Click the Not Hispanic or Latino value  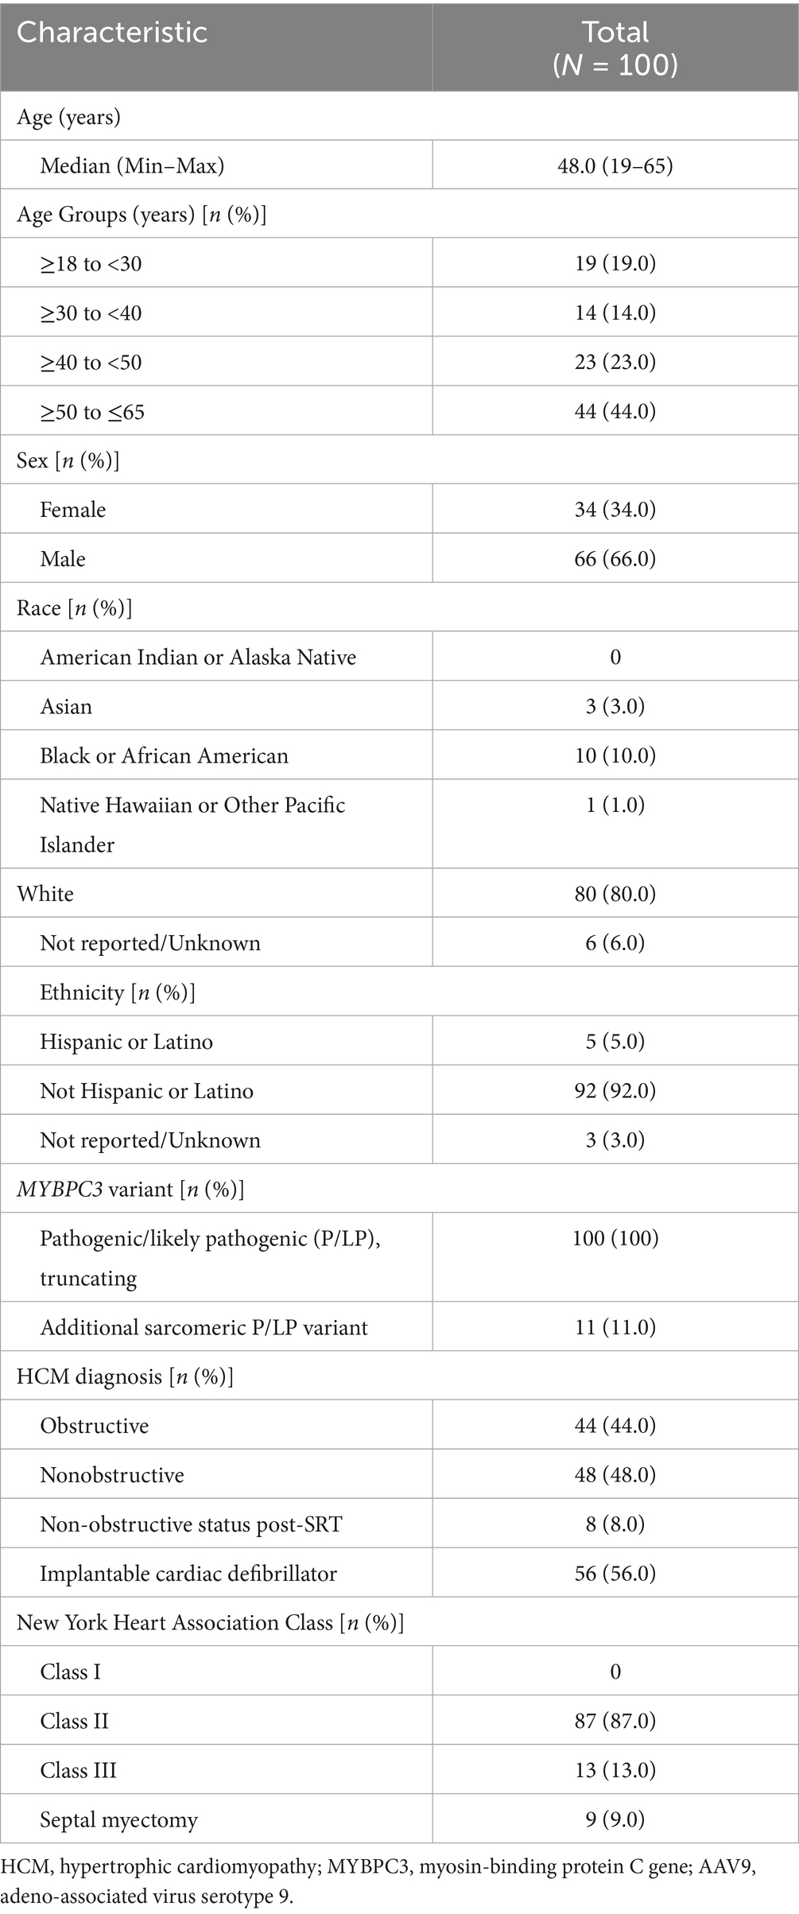(615, 1090)
